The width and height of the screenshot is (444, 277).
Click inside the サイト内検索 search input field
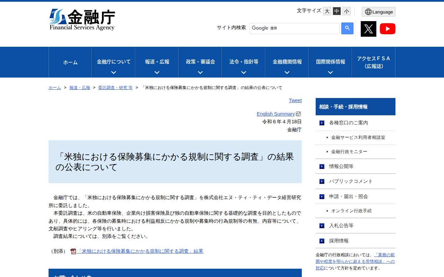tap(294, 28)
